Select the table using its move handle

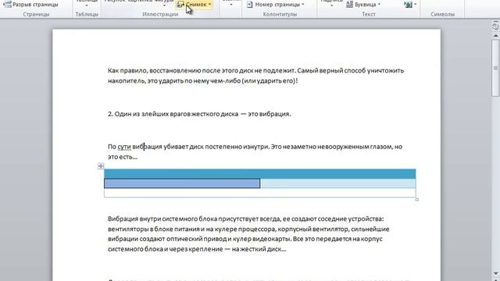(x=101, y=166)
